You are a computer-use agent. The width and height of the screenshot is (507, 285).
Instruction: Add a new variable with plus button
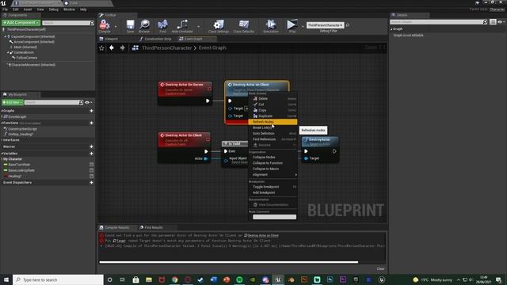click(x=92, y=154)
